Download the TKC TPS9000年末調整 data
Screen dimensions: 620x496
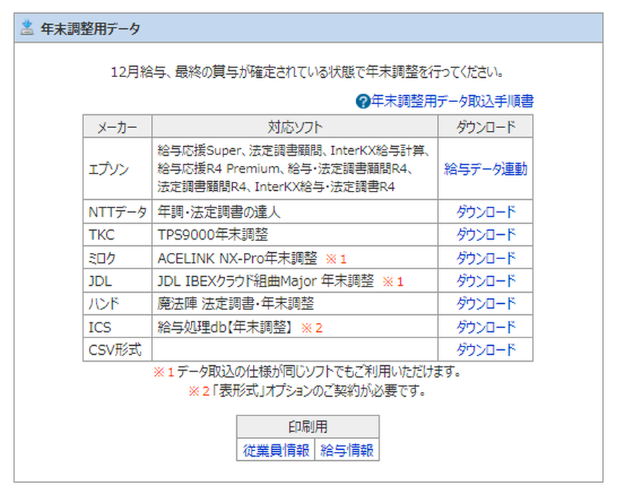(x=486, y=235)
